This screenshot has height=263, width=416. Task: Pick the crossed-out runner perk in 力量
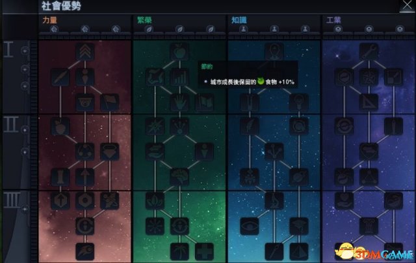[x=110, y=201]
